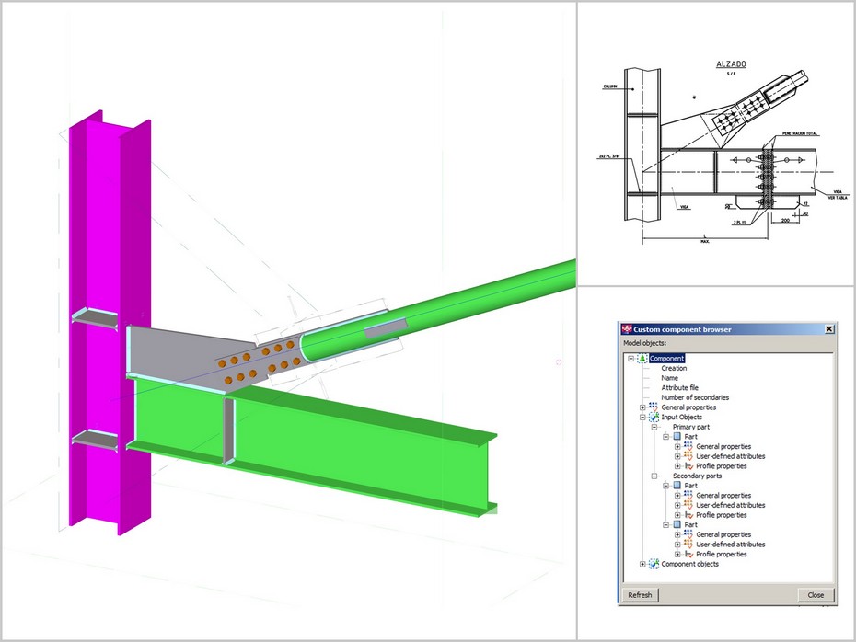Screen dimensions: 856x642
Task: Expand first secondary Part's User-defined attributes plus box
Action: click(x=677, y=505)
